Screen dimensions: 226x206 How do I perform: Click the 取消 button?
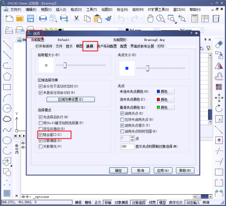(x=141, y=171)
